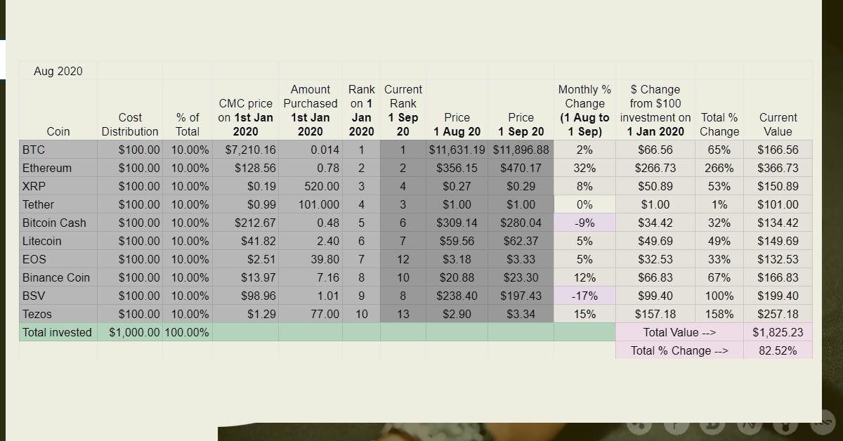Select the 'Rank on 1 Jan 2020' header
Screen dimensions: 843x441
[x=361, y=110]
